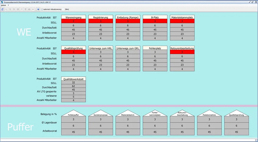Click the verlesene value 5 under Qualitätswerkstatt
The width and height of the screenshot is (258, 142).
click(x=74, y=97)
